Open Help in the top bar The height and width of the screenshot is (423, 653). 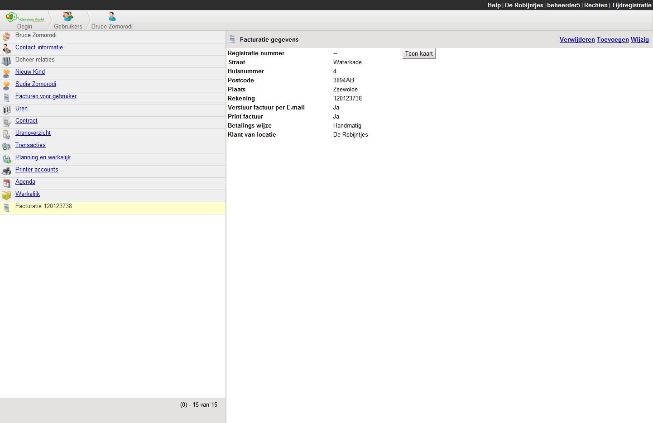pos(494,5)
